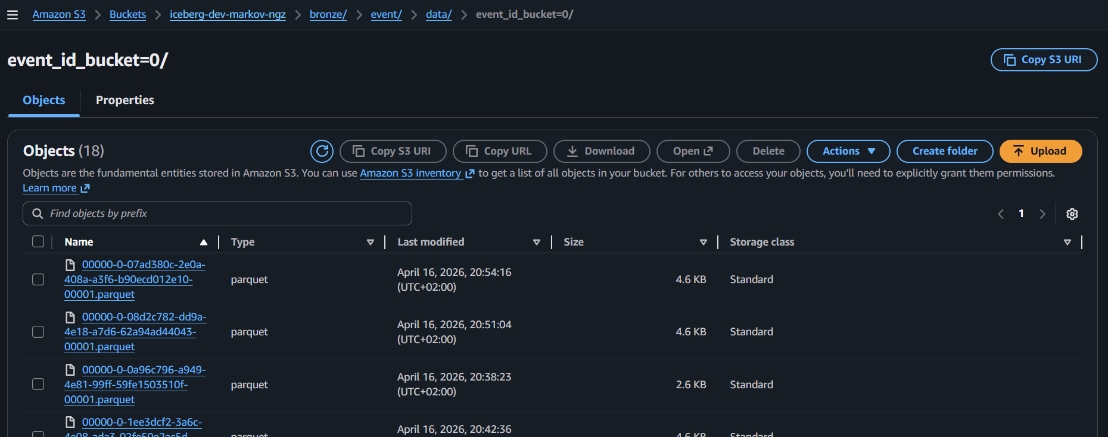Click file icon of 00000-0-07ad380c parquet
Screen dimensions: 1108x437
(x=70, y=265)
